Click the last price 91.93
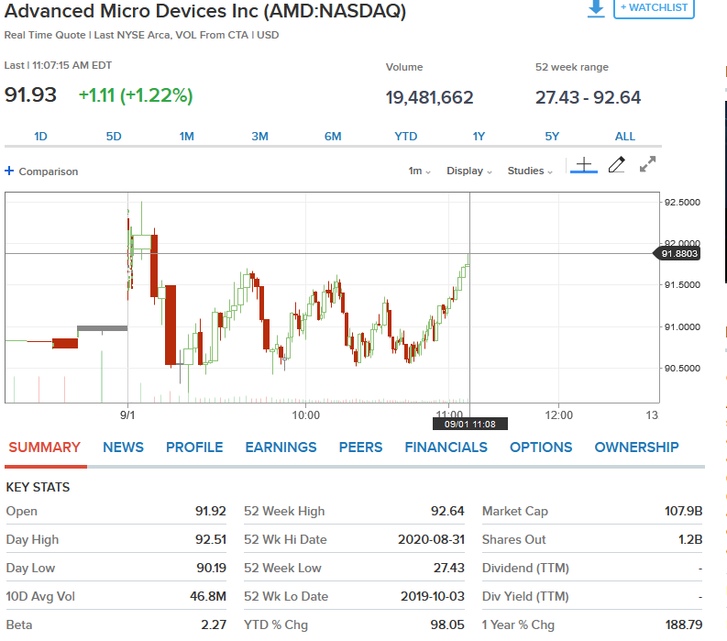This screenshot has height=641, width=727. point(30,95)
